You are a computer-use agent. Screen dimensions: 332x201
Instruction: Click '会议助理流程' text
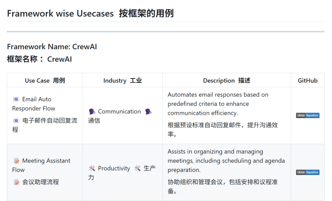point(41,182)
